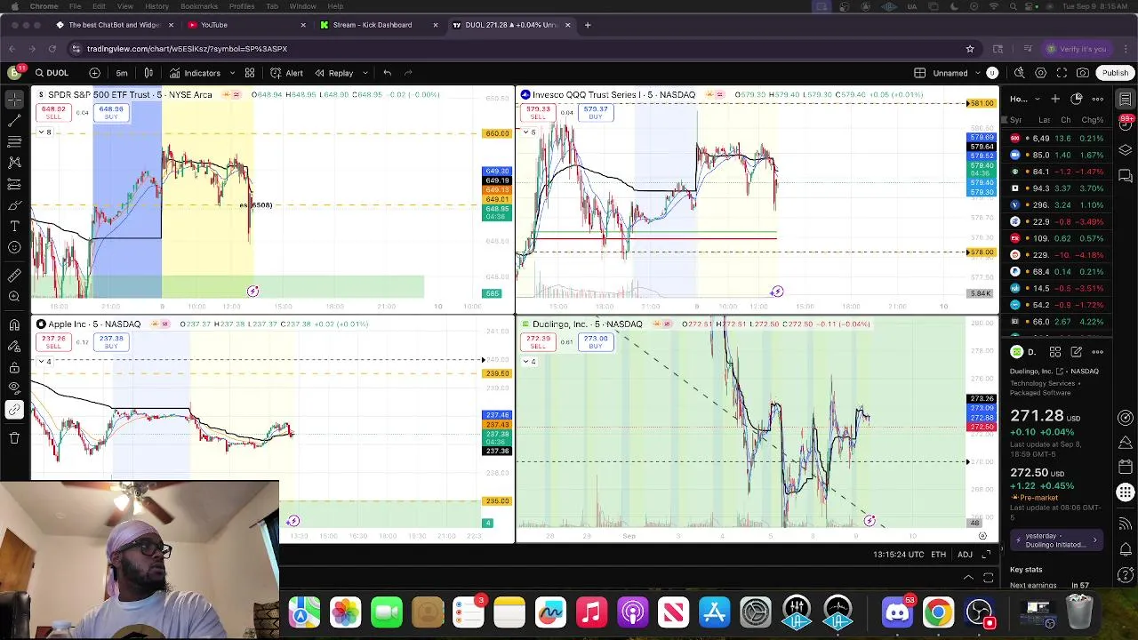Open the Indicators dialog
This screenshot has height=640, width=1138.
click(x=195, y=73)
